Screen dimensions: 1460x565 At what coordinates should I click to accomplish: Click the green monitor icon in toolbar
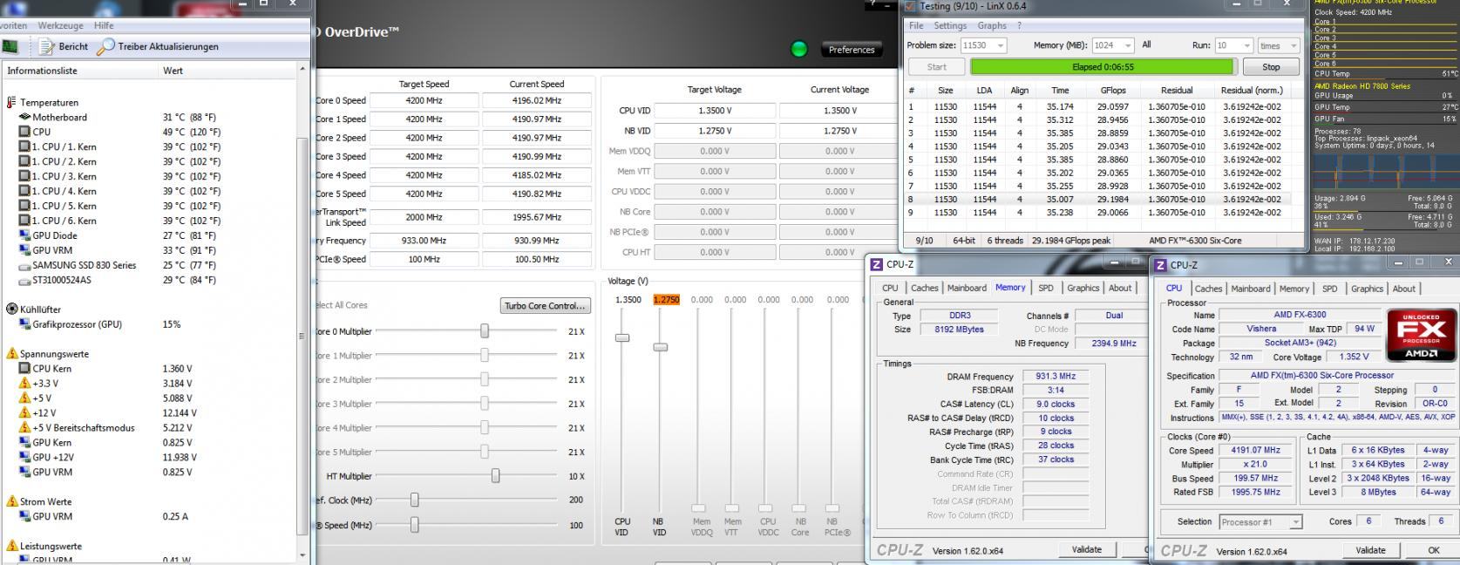10,46
